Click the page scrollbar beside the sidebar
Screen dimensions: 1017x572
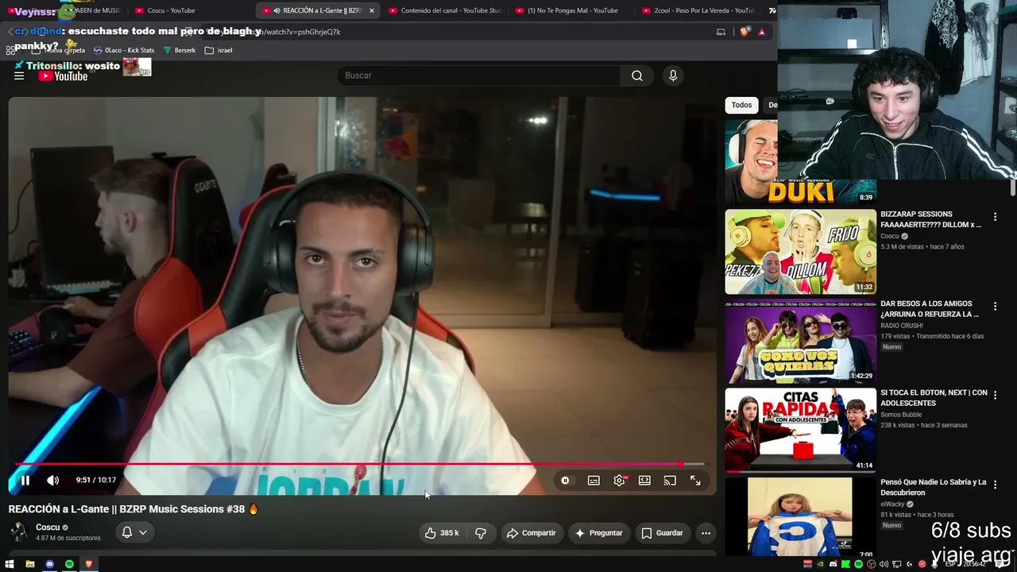point(1012,187)
